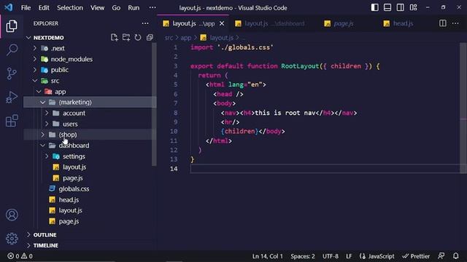Create a new folder in NEXTDEMO
Viewport: 467px width, 262px height.
pos(126,37)
